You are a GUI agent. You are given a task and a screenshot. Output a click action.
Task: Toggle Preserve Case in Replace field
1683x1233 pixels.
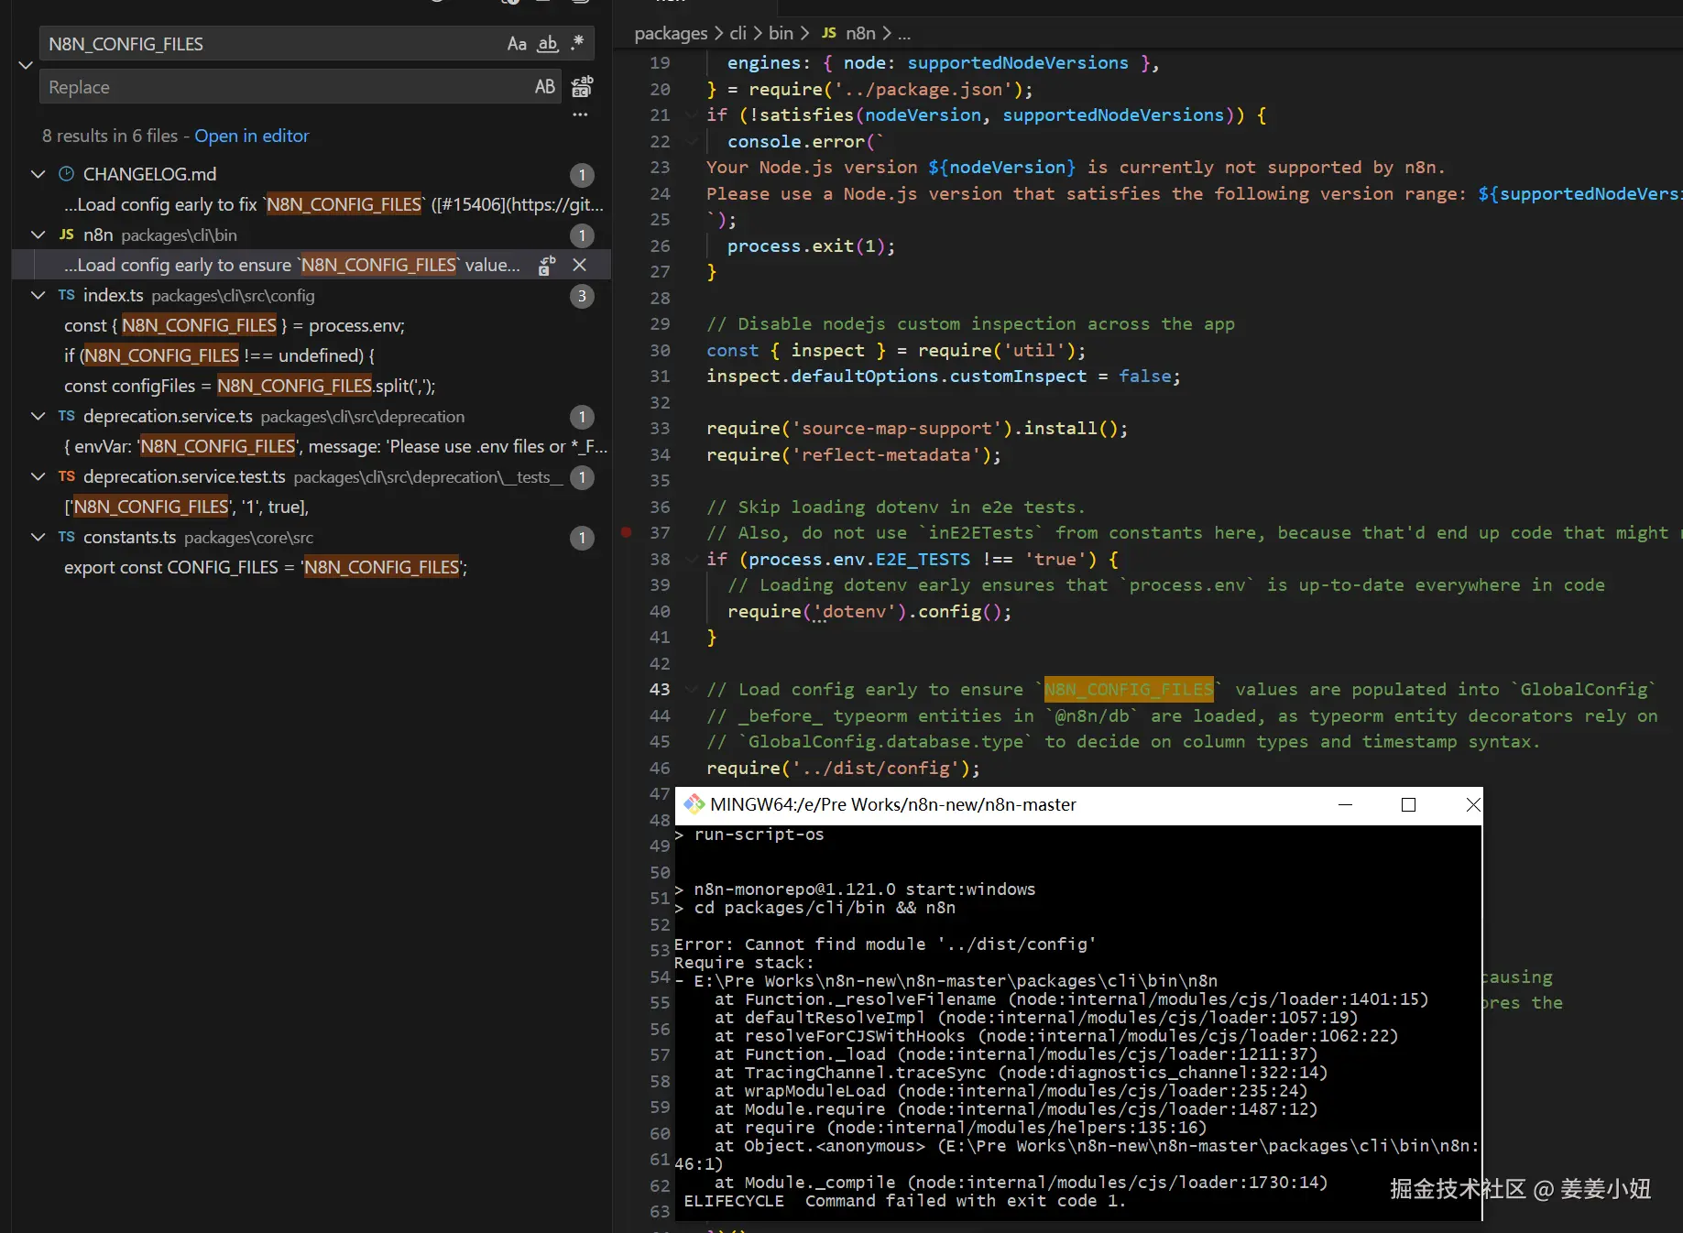[544, 87]
